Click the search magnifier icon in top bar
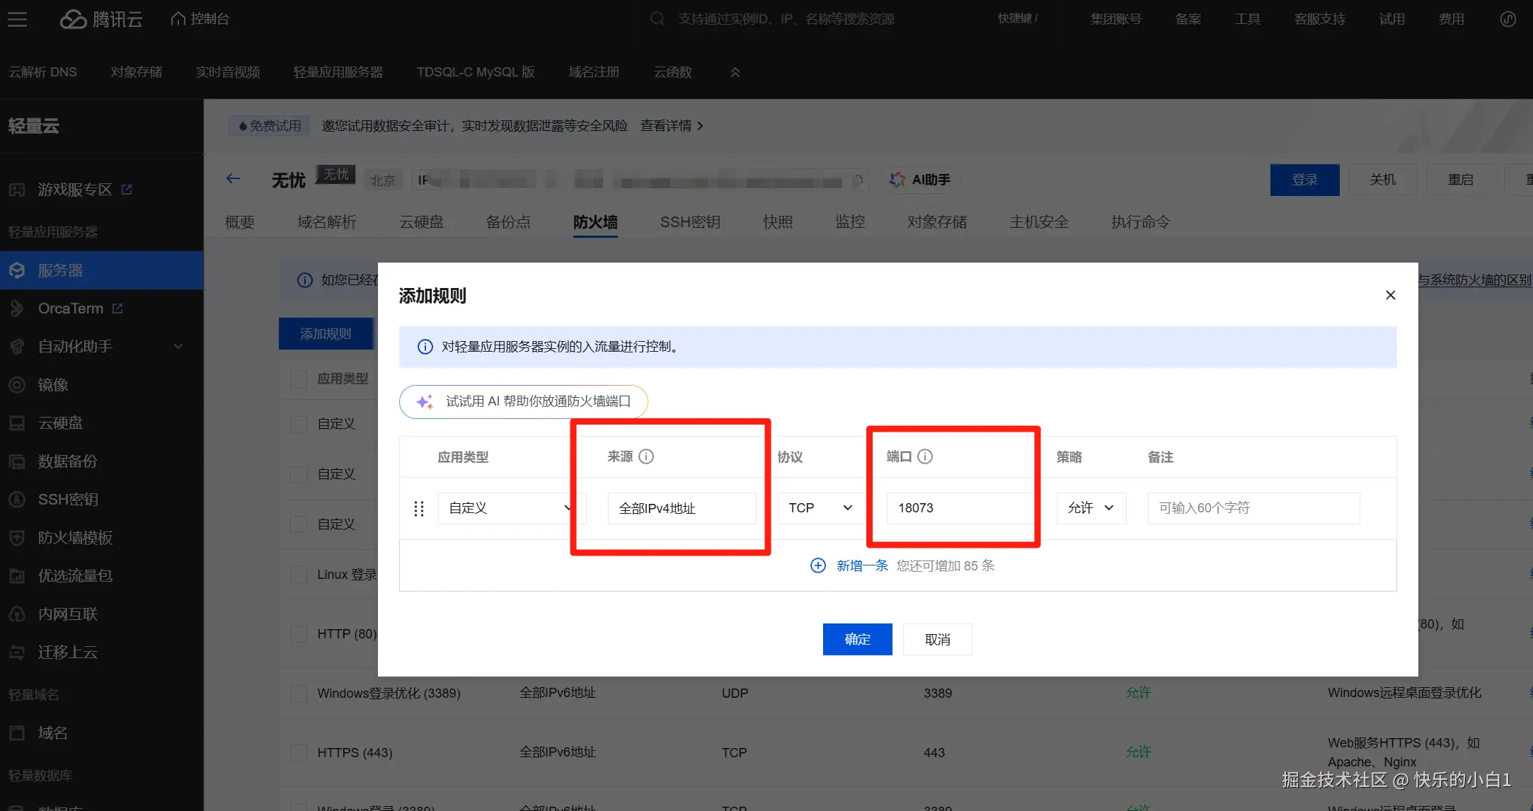The width and height of the screenshot is (1533, 811). [x=658, y=19]
